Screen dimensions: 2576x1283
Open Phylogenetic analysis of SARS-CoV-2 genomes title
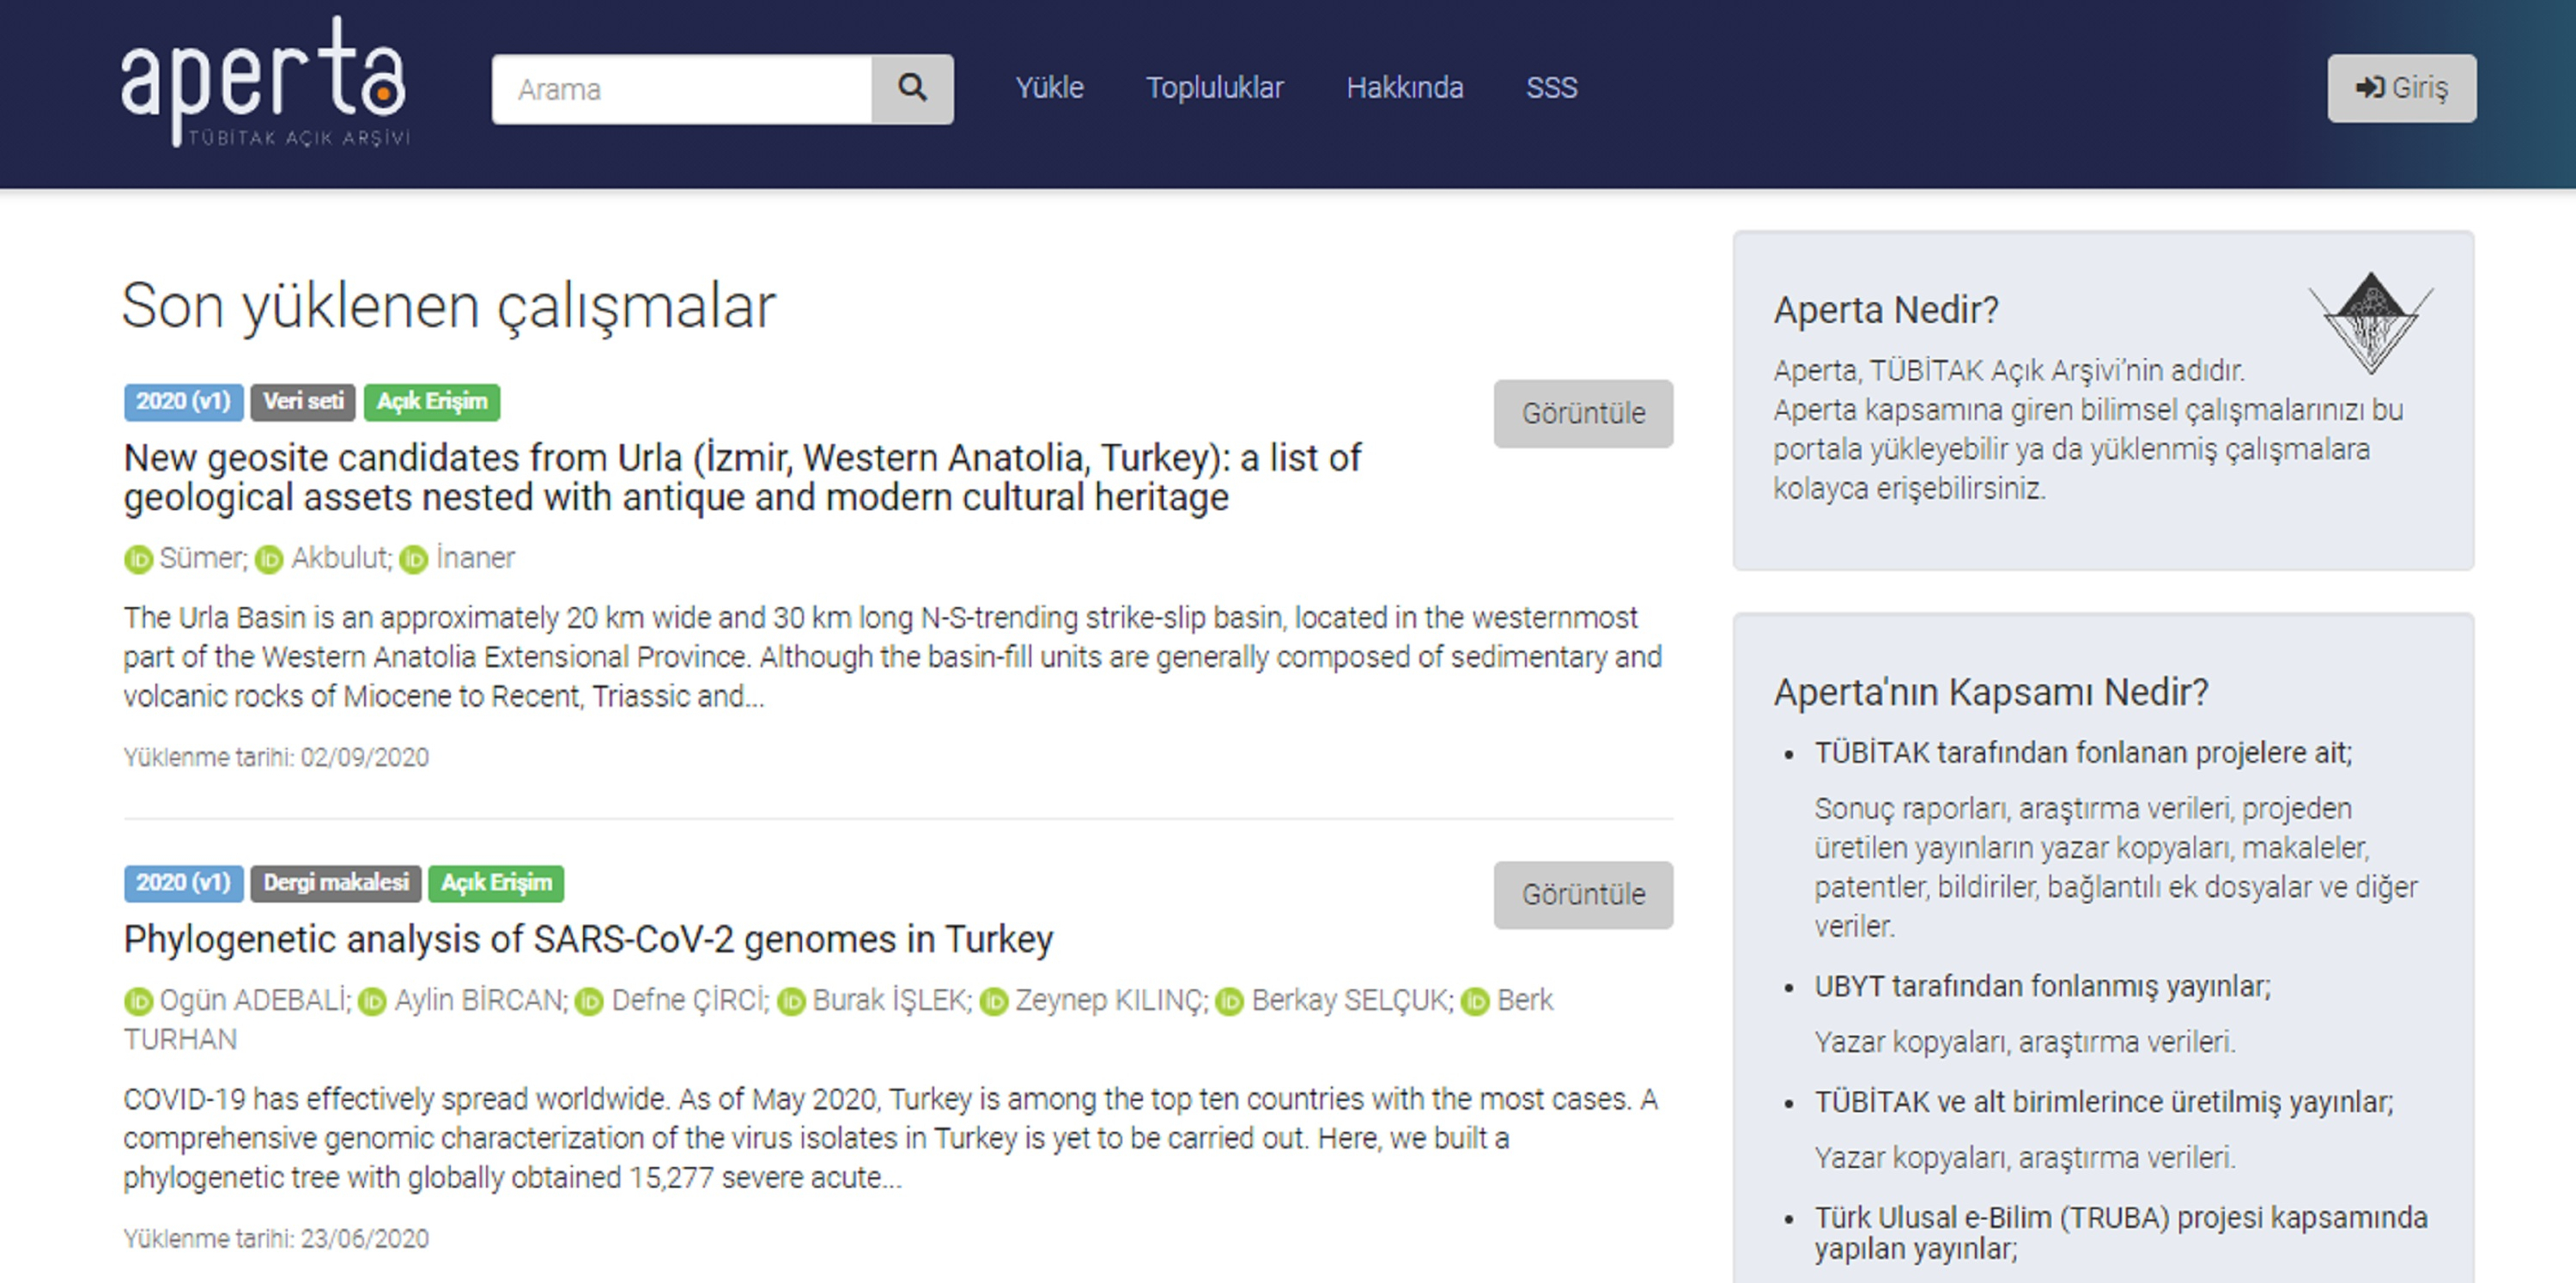(x=588, y=939)
